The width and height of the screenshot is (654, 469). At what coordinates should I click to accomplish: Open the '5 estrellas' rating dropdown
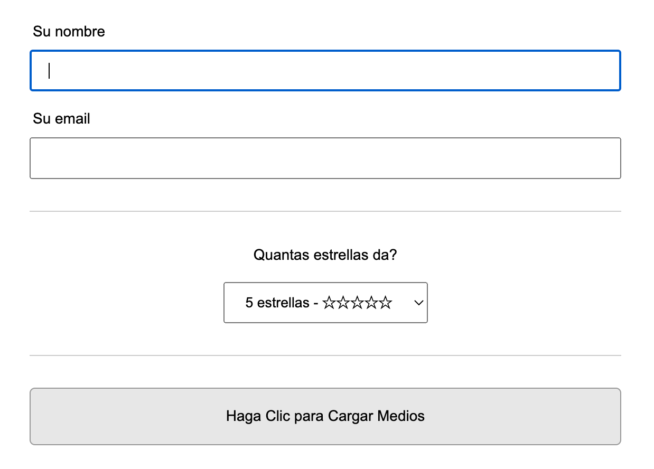coord(325,303)
